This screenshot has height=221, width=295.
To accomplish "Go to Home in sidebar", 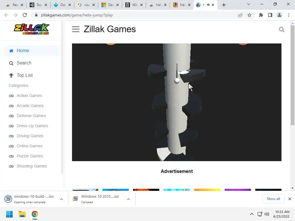I will (32, 51).
